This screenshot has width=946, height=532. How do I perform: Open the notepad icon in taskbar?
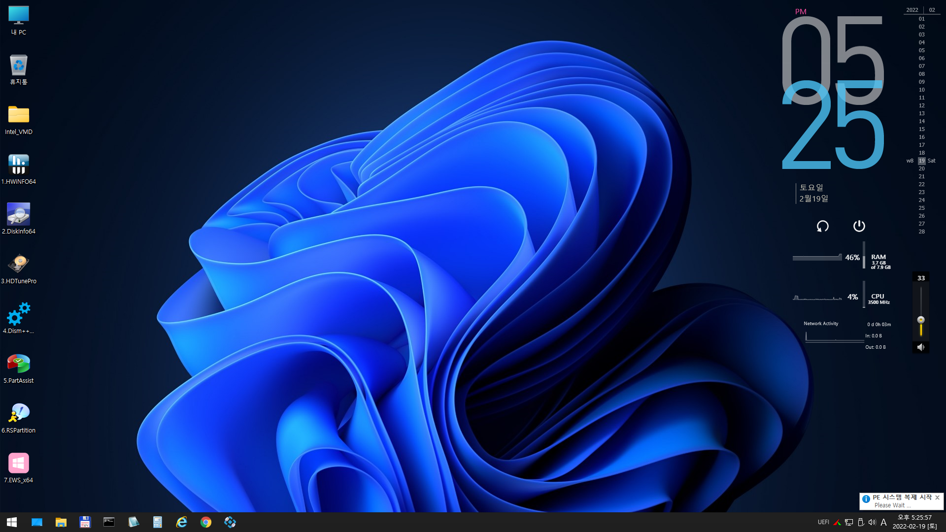(x=134, y=522)
